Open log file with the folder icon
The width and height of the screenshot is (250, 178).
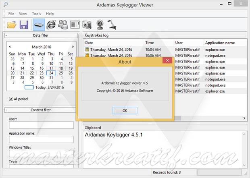click(x=12, y=25)
